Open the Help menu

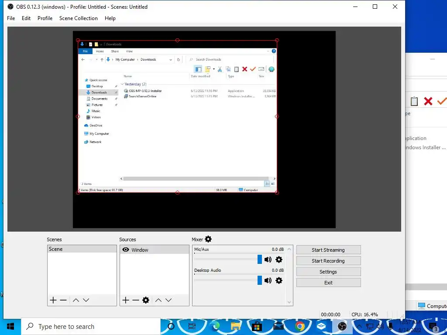coord(110,18)
